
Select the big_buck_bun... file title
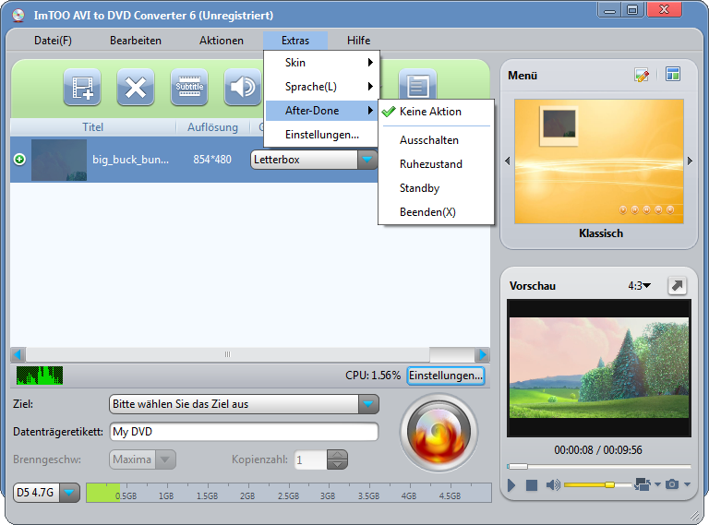coord(131,159)
